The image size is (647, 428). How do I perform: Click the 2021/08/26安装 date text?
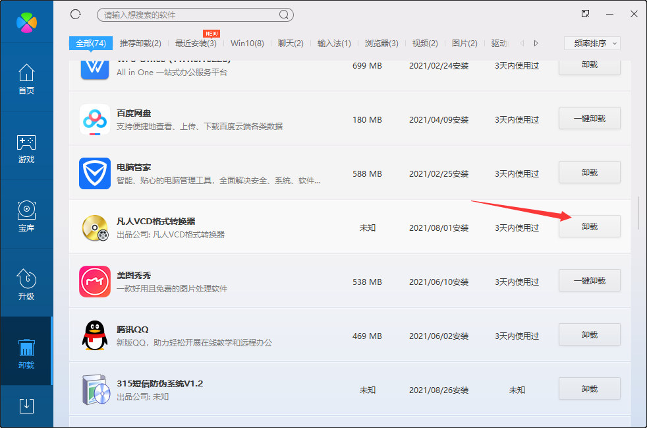coord(439,390)
